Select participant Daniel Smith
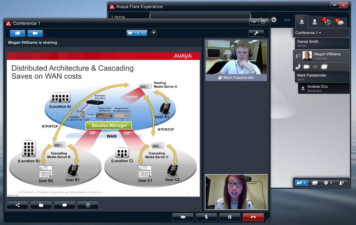 click(322, 43)
